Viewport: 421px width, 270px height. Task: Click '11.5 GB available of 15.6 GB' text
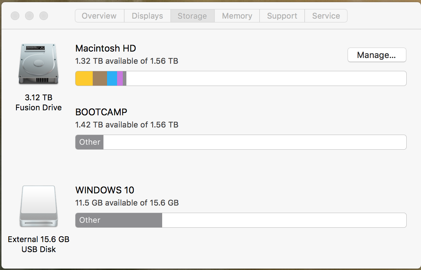127,203
